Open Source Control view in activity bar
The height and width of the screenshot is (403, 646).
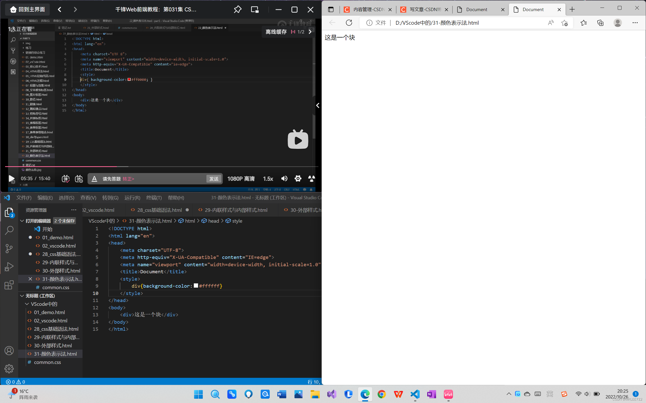pyautogui.click(x=9, y=248)
